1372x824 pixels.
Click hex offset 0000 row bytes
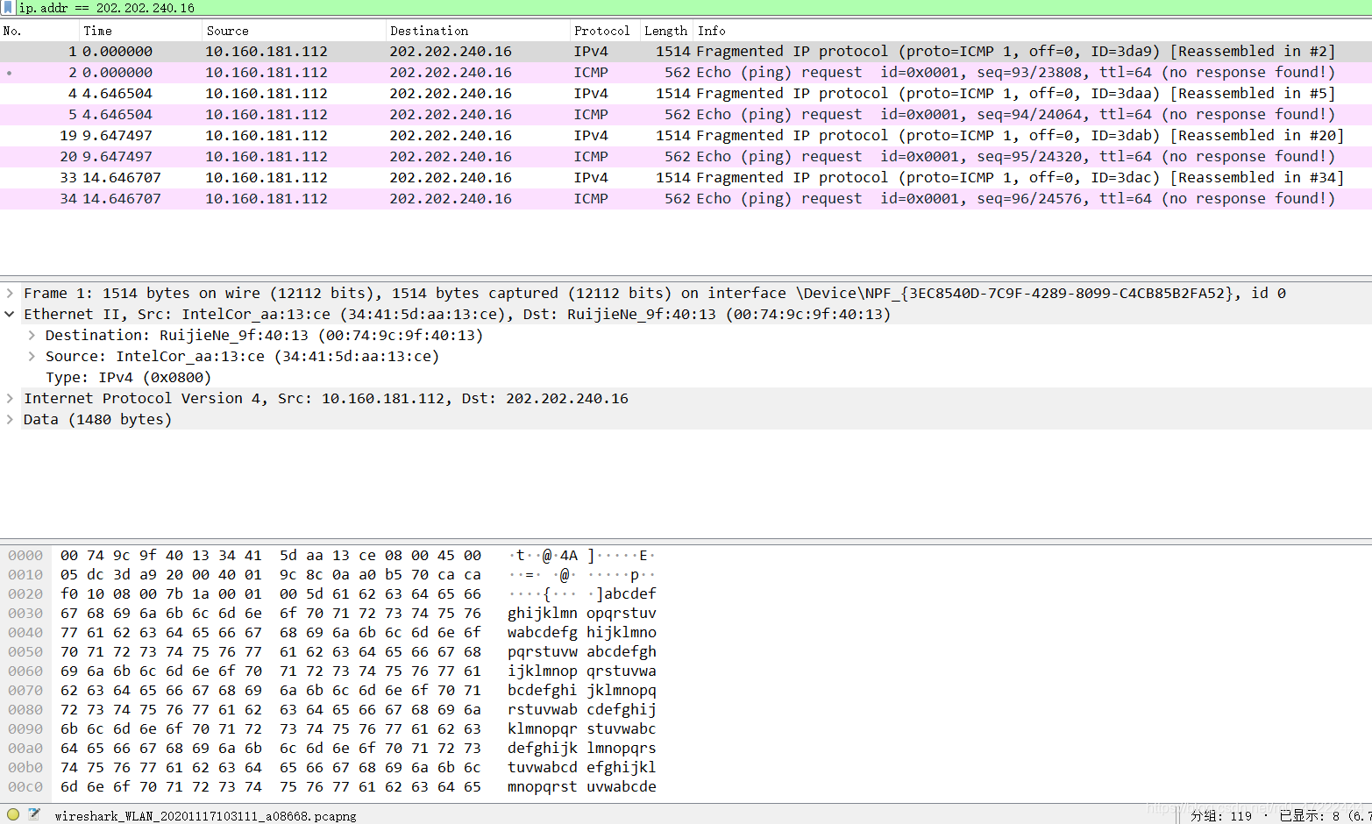click(271, 555)
